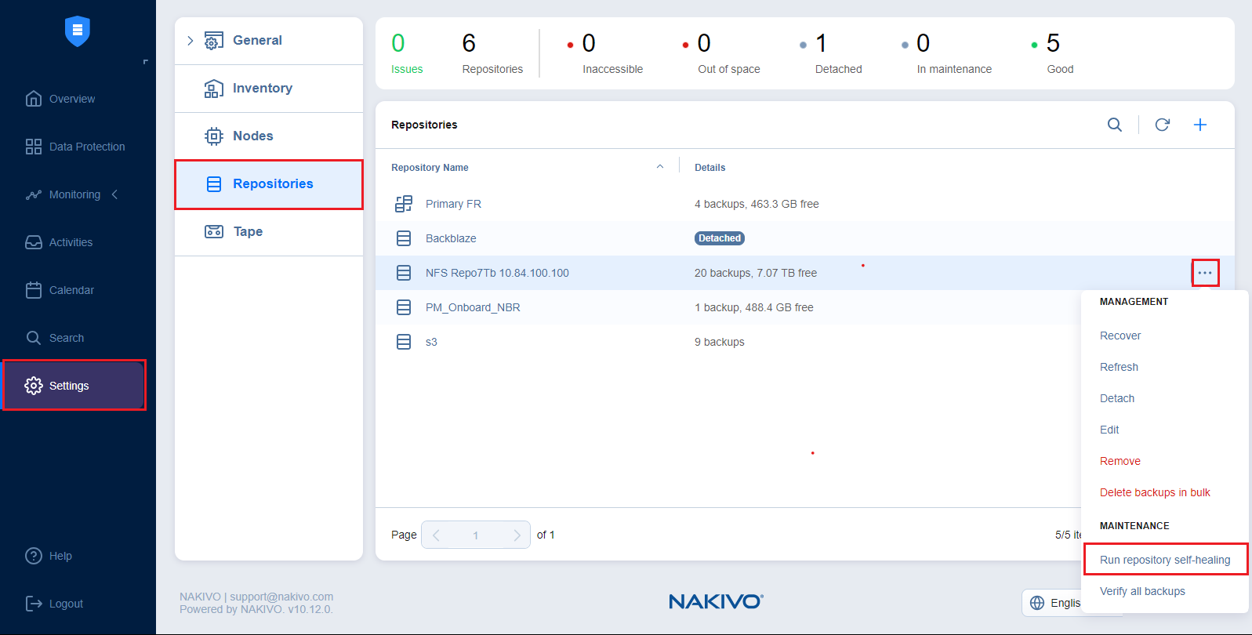Viewport: 1252px width, 635px height.
Task: Click the search magnifier icon in Repositories header
Action: pos(1114,125)
